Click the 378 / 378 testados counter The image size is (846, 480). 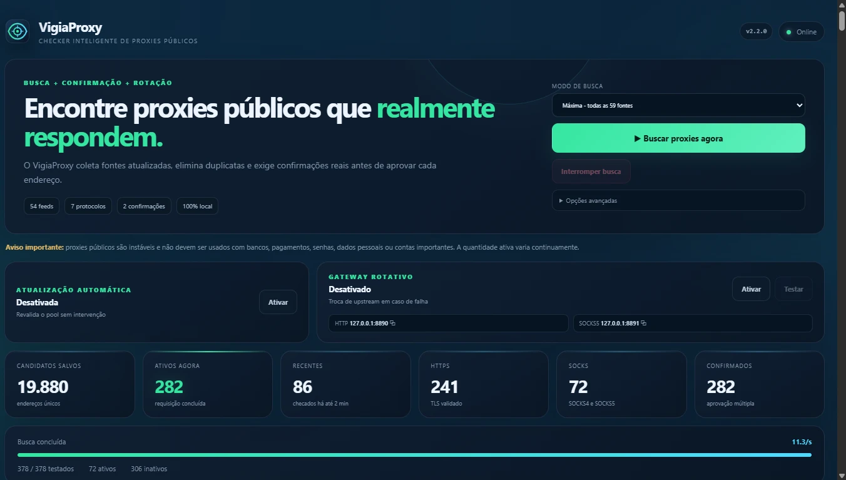[x=46, y=469]
